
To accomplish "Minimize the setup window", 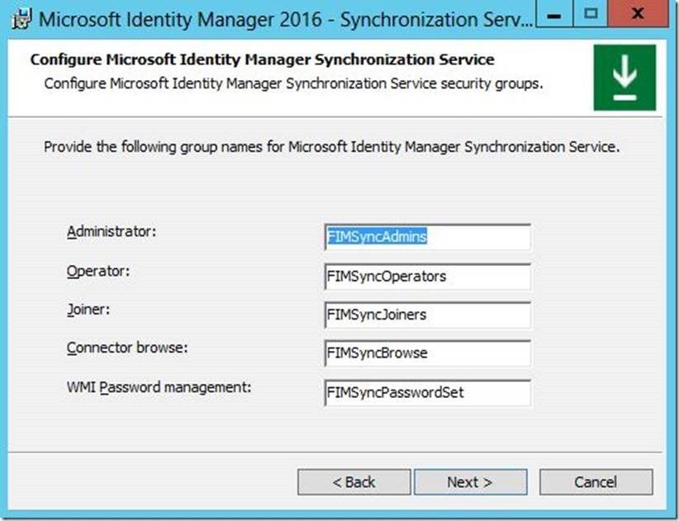I will tap(554, 14).
